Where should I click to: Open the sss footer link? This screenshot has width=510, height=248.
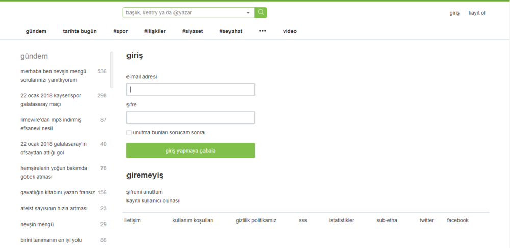coord(303,220)
